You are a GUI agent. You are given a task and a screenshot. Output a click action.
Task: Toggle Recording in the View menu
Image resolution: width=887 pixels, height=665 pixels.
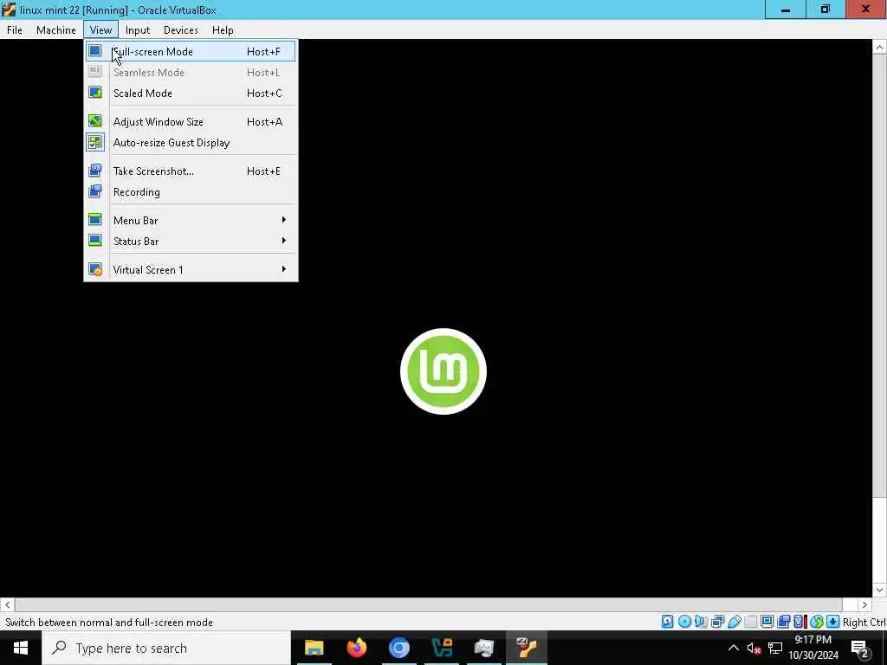pos(191,191)
